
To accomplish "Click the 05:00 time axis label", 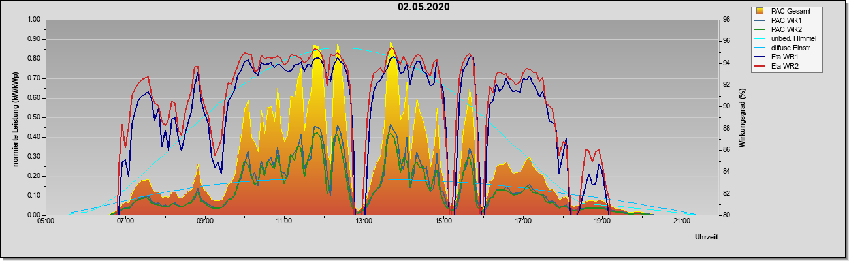I will point(45,222).
